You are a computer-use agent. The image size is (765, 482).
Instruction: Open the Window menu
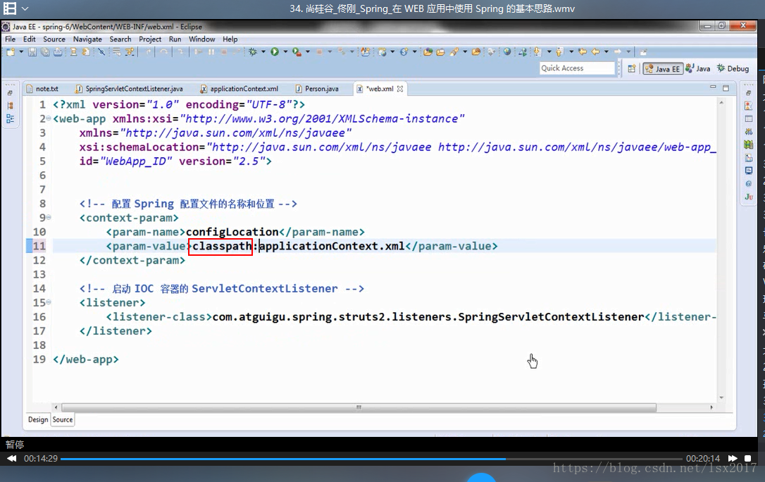tap(202, 39)
